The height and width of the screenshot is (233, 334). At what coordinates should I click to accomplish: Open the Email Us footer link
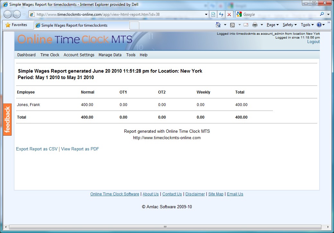point(235,194)
